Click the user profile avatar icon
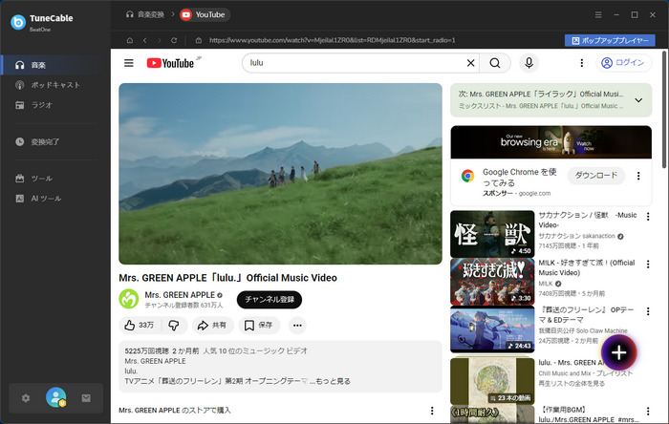The width and height of the screenshot is (669, 424). click(x=56, y=397)
